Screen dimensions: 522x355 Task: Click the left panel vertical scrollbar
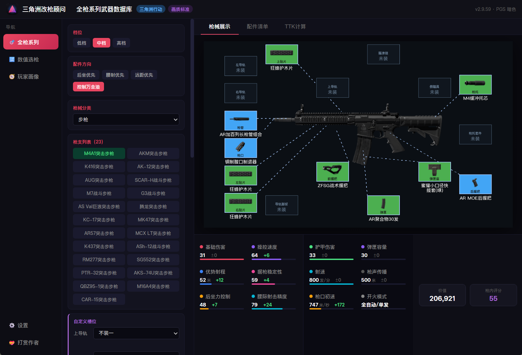[x=192, y=88]
